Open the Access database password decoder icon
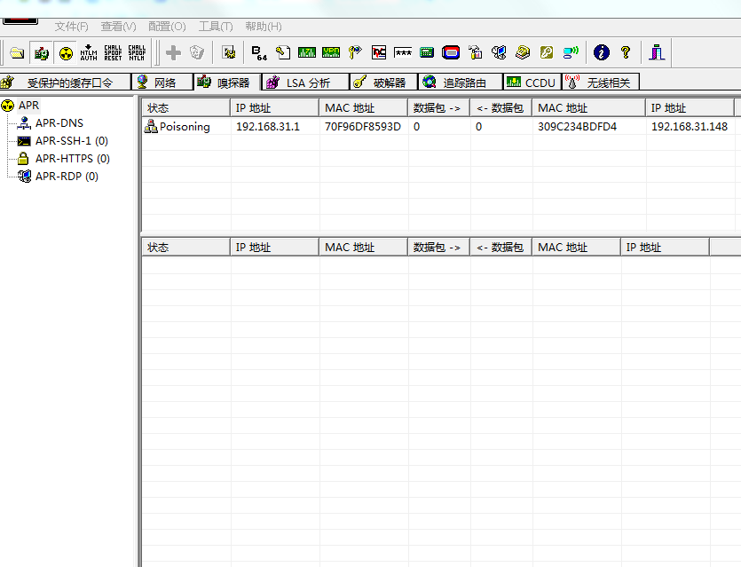The height and width of the screenshot is (567, 741). pos(282,52)
